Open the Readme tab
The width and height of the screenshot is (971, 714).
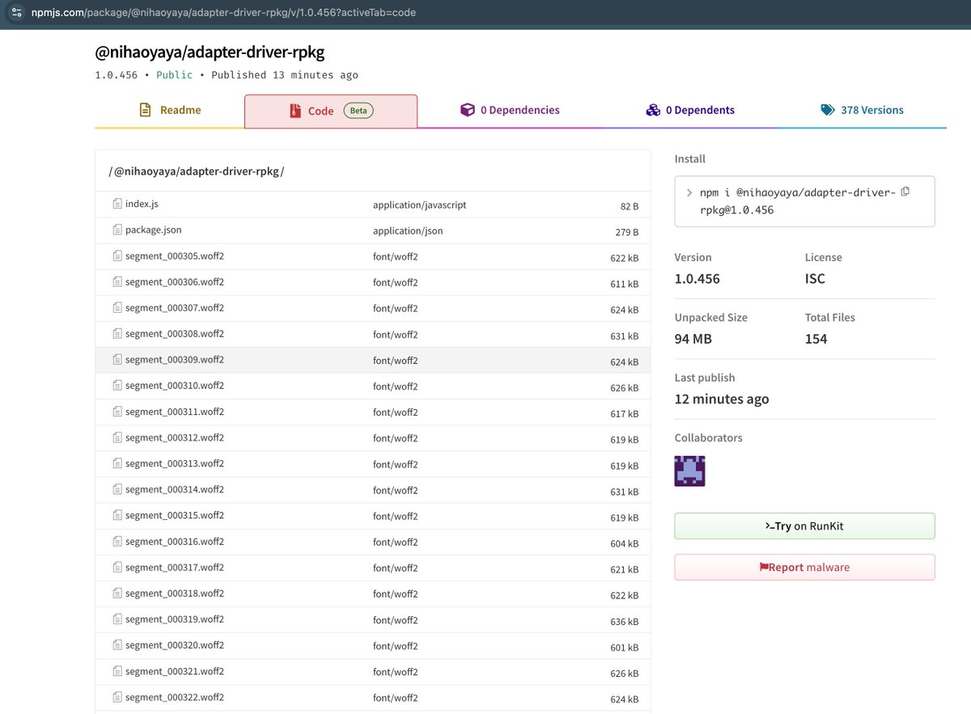(x=170, y=110)
